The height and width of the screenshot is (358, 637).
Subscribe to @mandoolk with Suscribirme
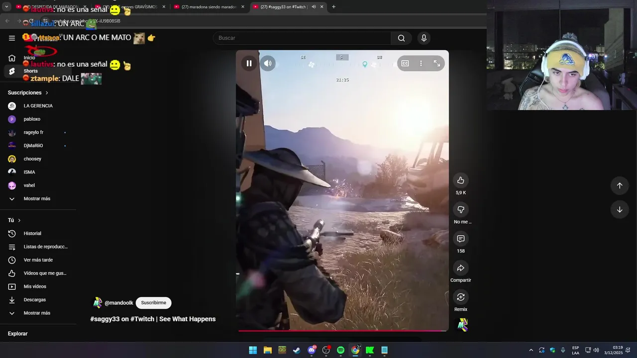[x=153, y=303]
